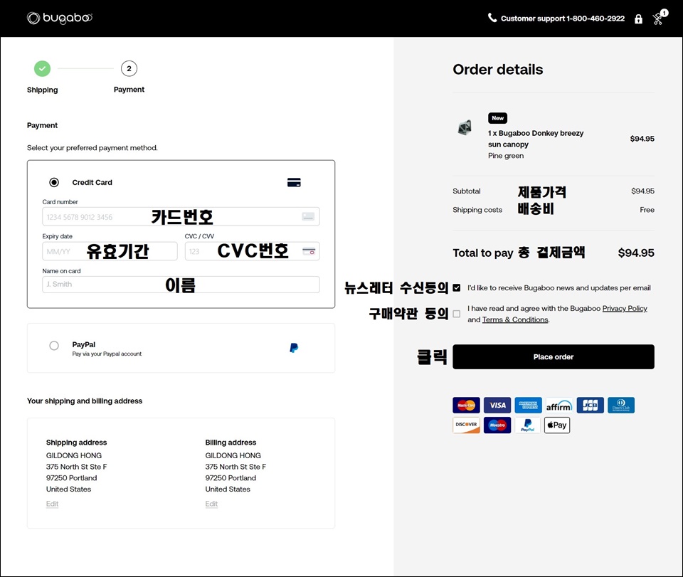
Task: Click the PayPal badge among accepted payments
Action: 527,425
